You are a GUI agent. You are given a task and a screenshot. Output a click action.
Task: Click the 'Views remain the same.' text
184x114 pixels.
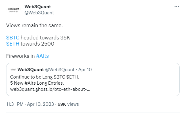(x=34, y=25)
